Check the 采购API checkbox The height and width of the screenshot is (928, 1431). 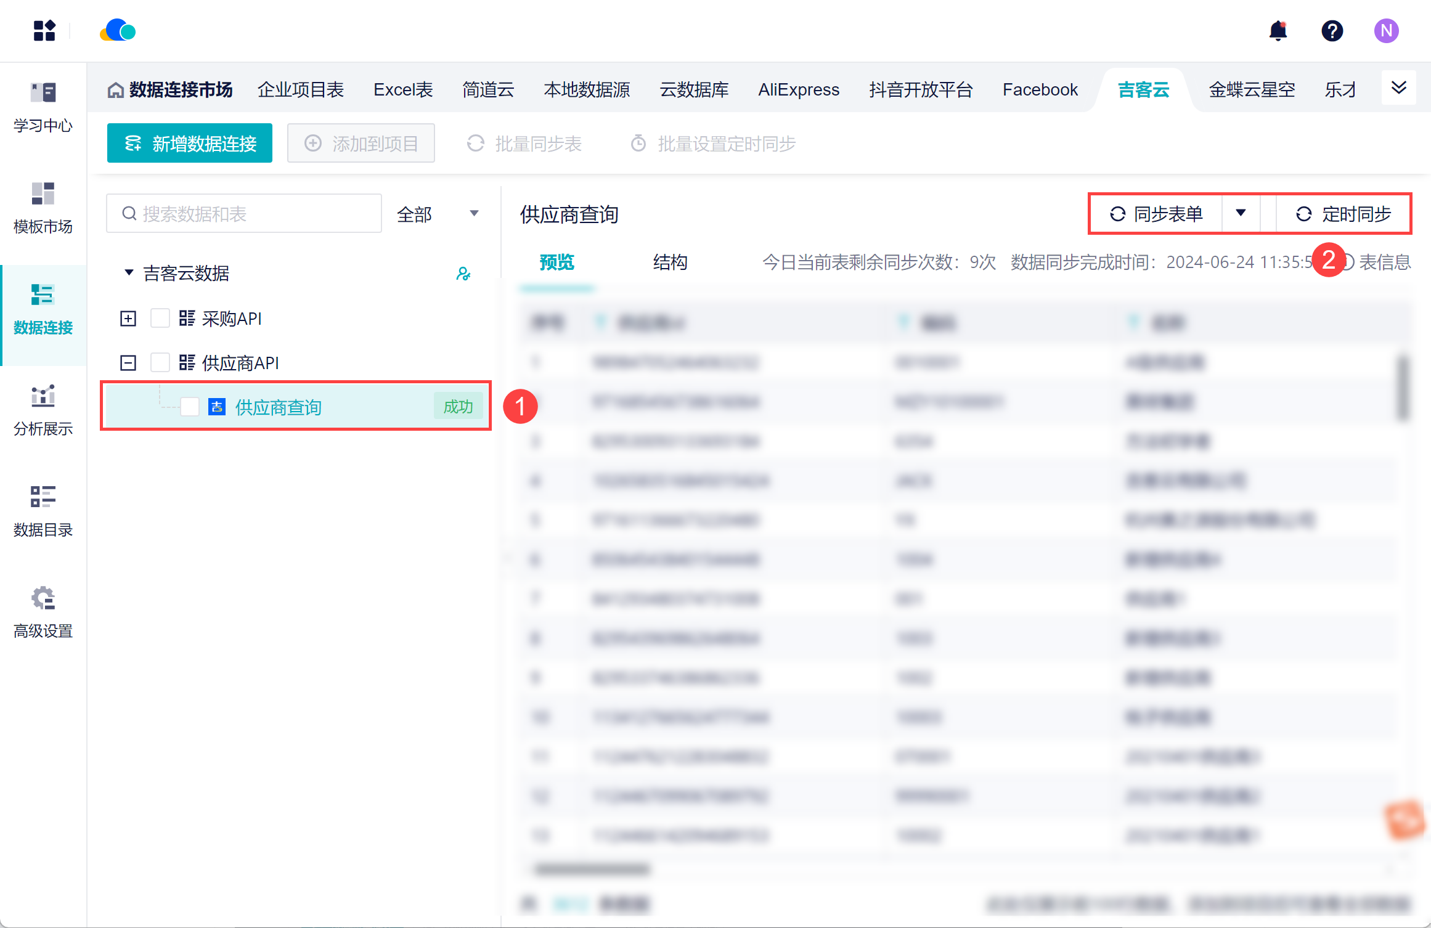(x=160, y=319)
